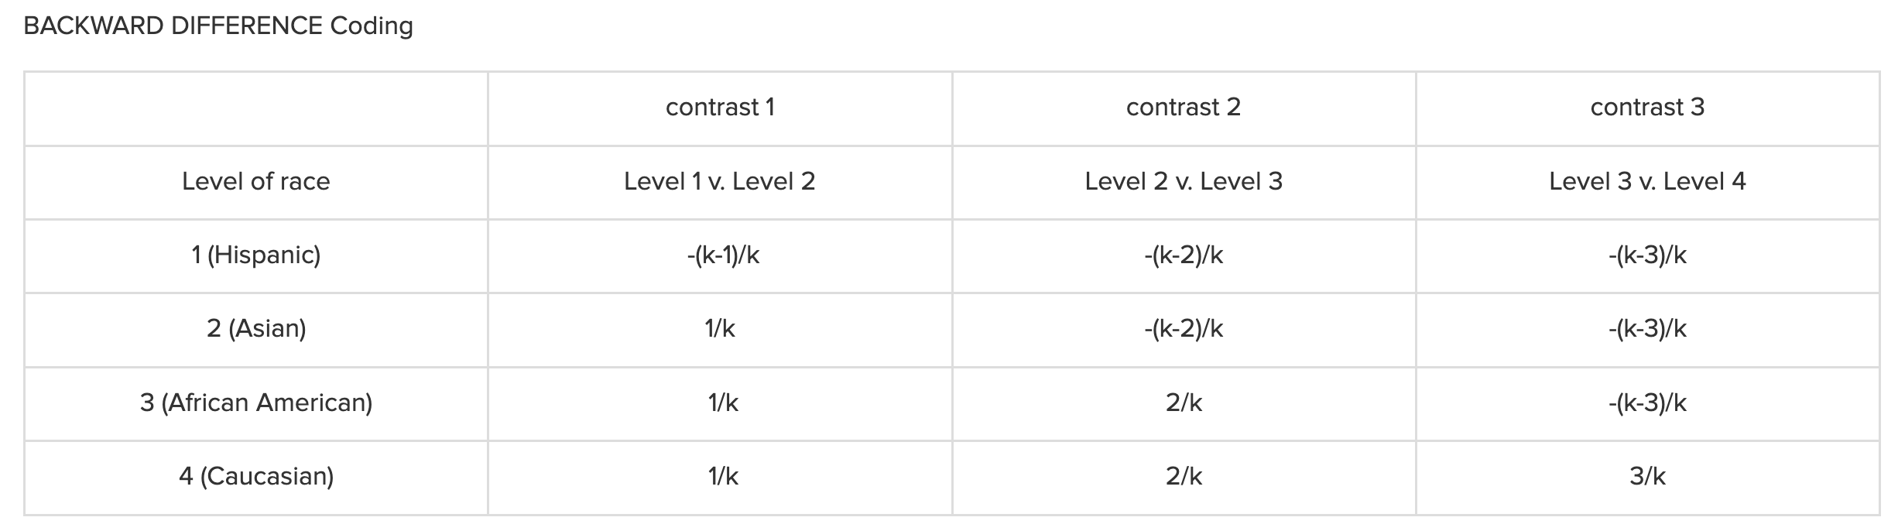Screen dimensions: 1898x531
Task: Select the contrast 3 column header
Action: pos(1647,107)
